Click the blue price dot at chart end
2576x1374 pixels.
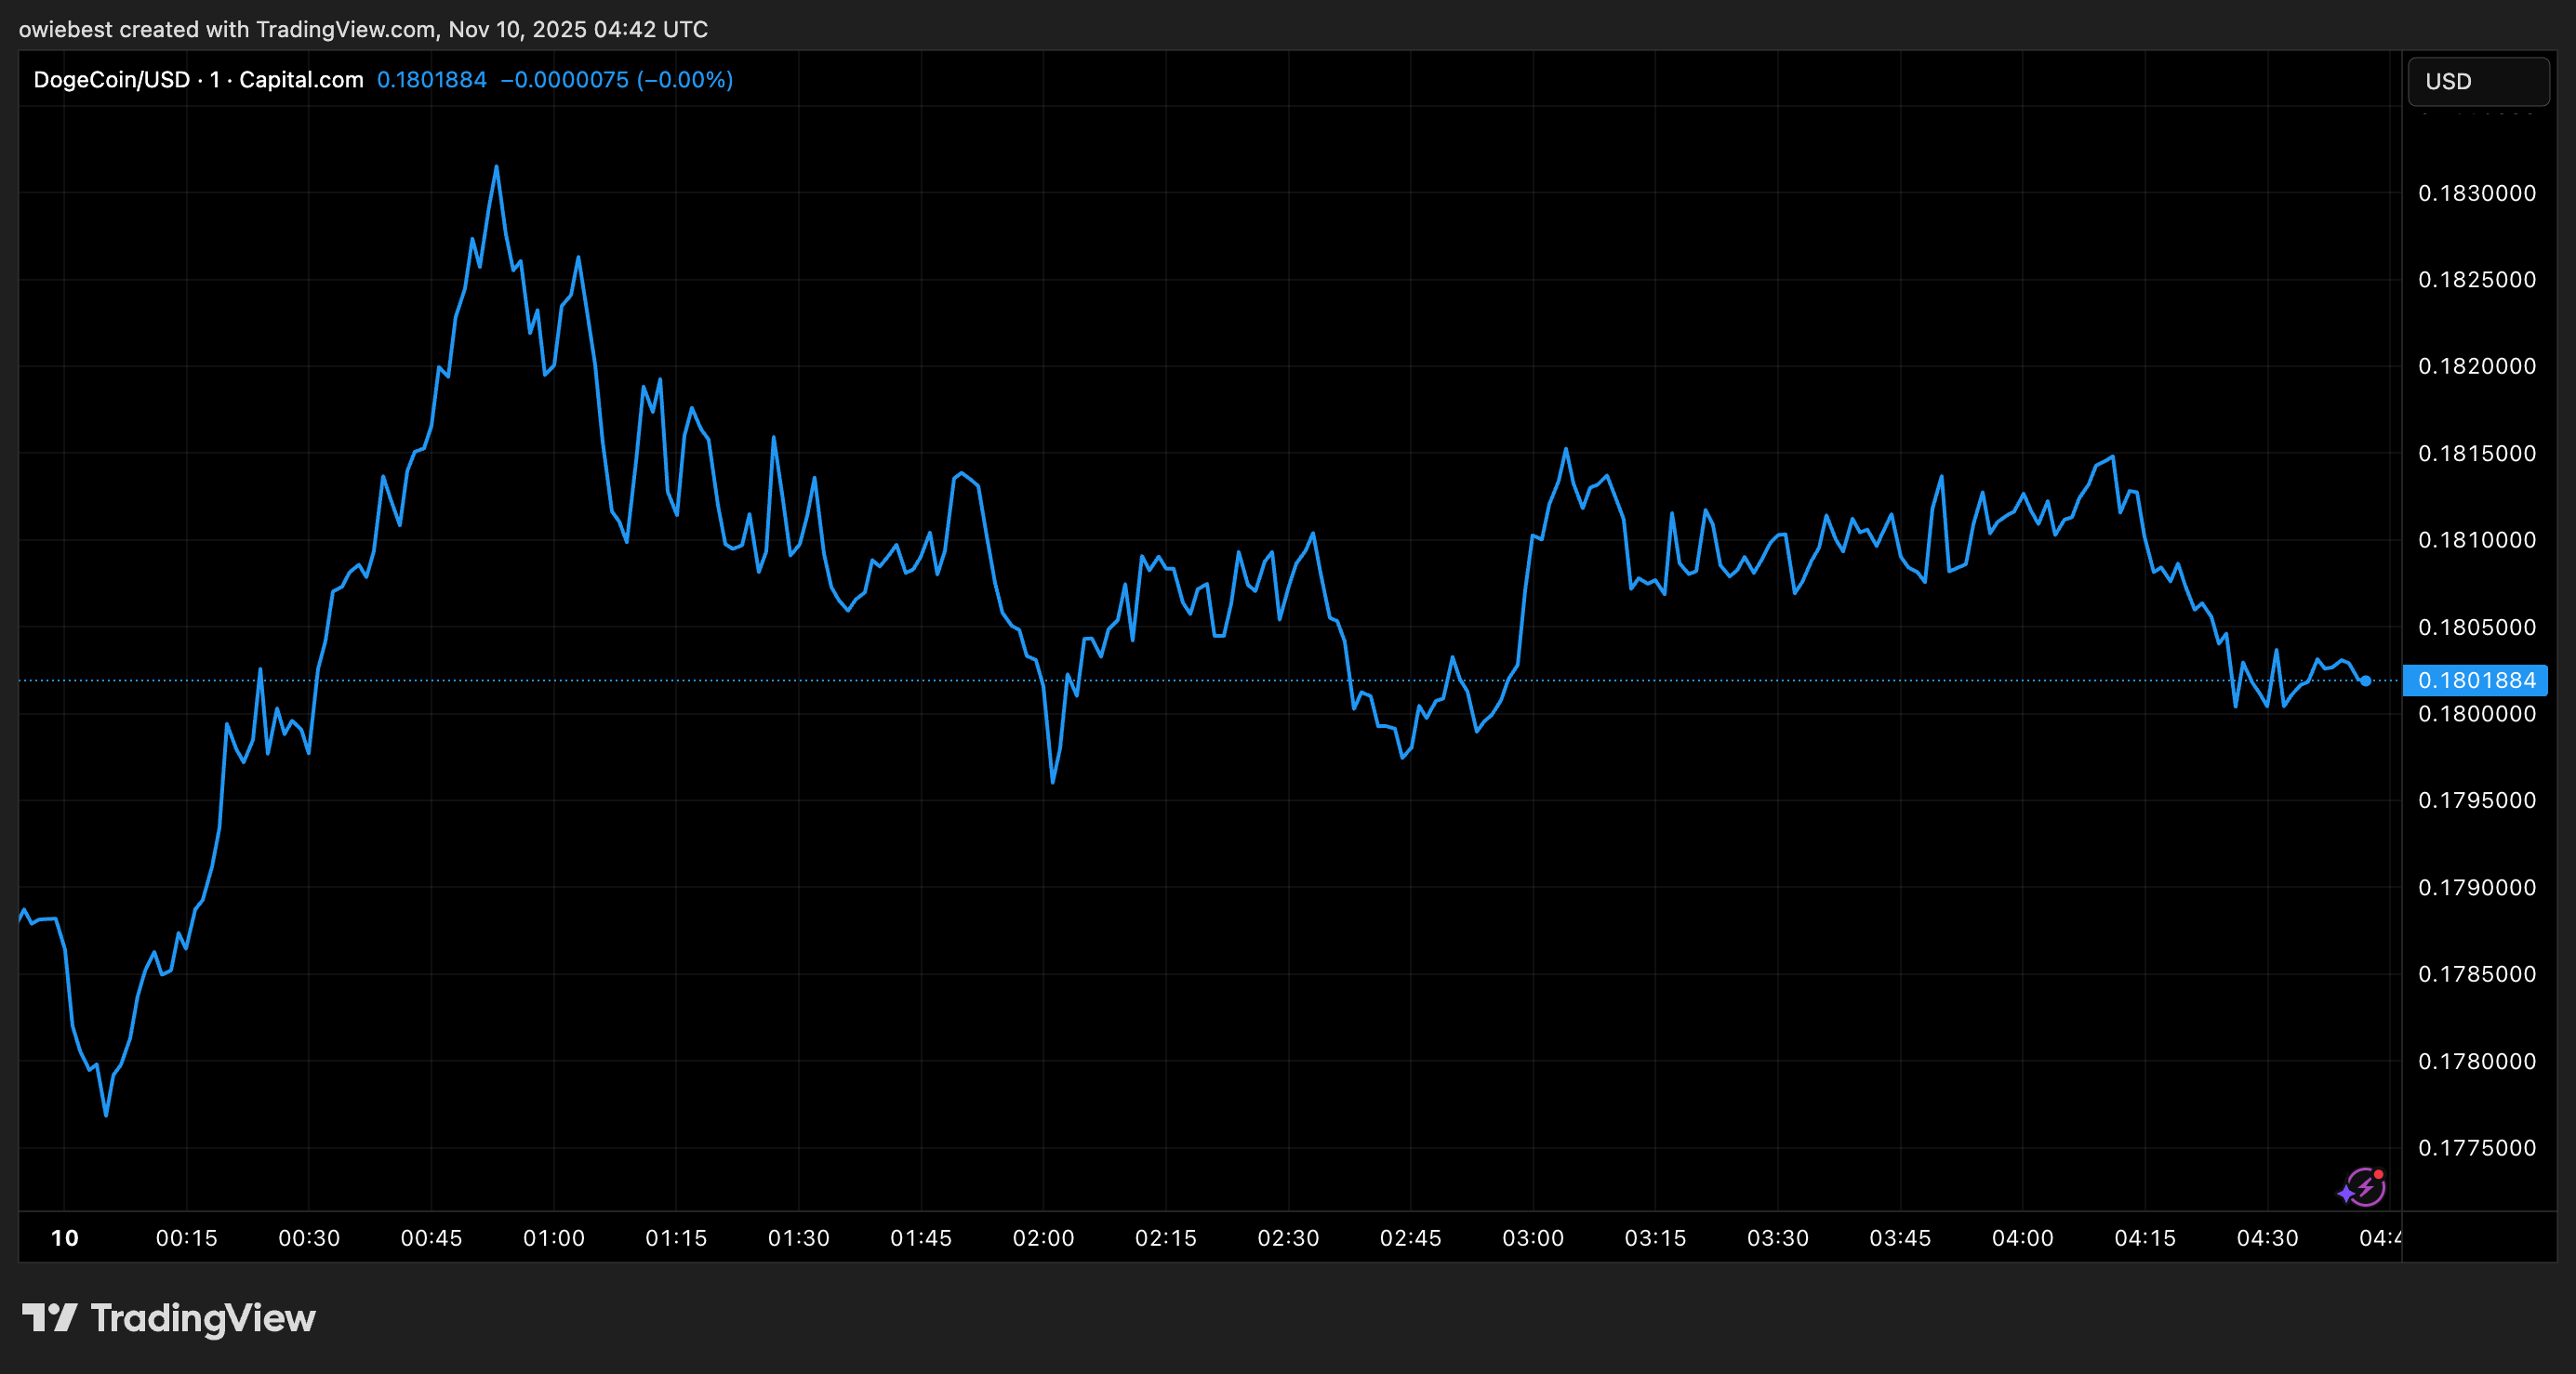pyautogui.click(x=2366, y=680)
